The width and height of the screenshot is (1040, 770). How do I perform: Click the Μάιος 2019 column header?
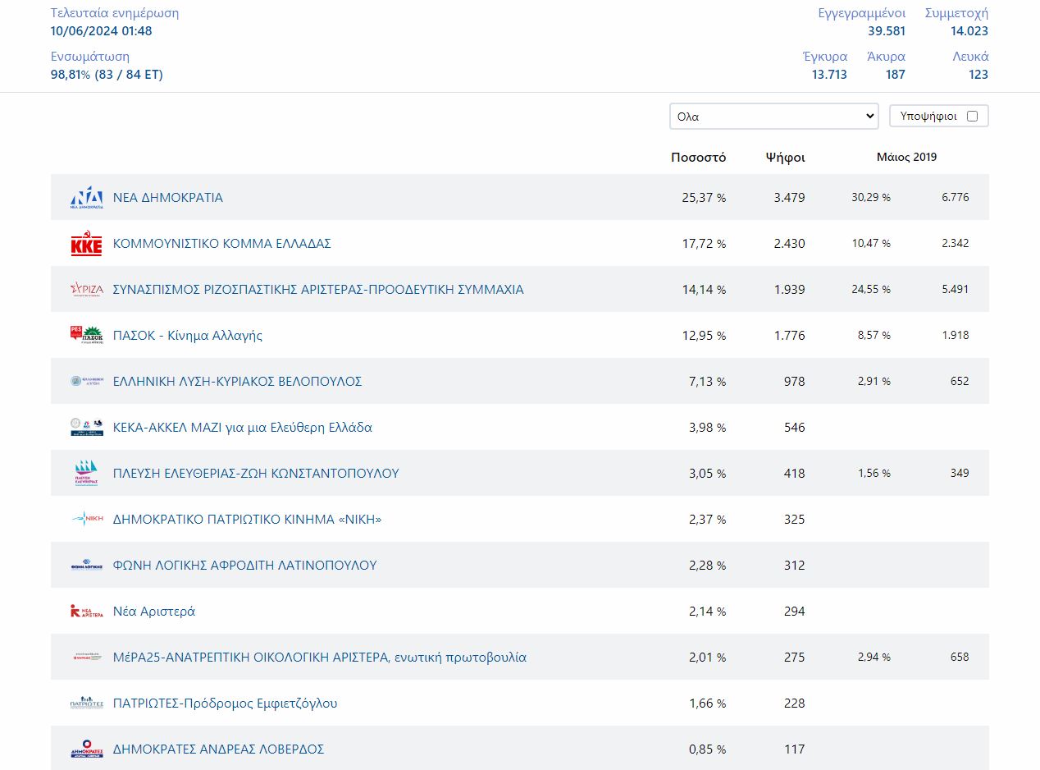click(906, 158)
